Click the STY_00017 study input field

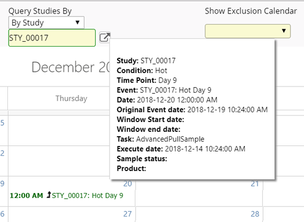(52, 38)
